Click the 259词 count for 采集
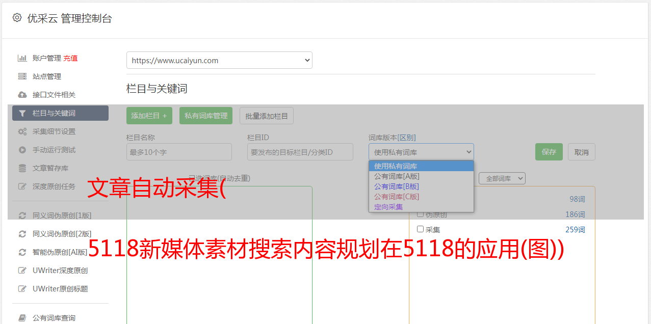 point(575,230)
